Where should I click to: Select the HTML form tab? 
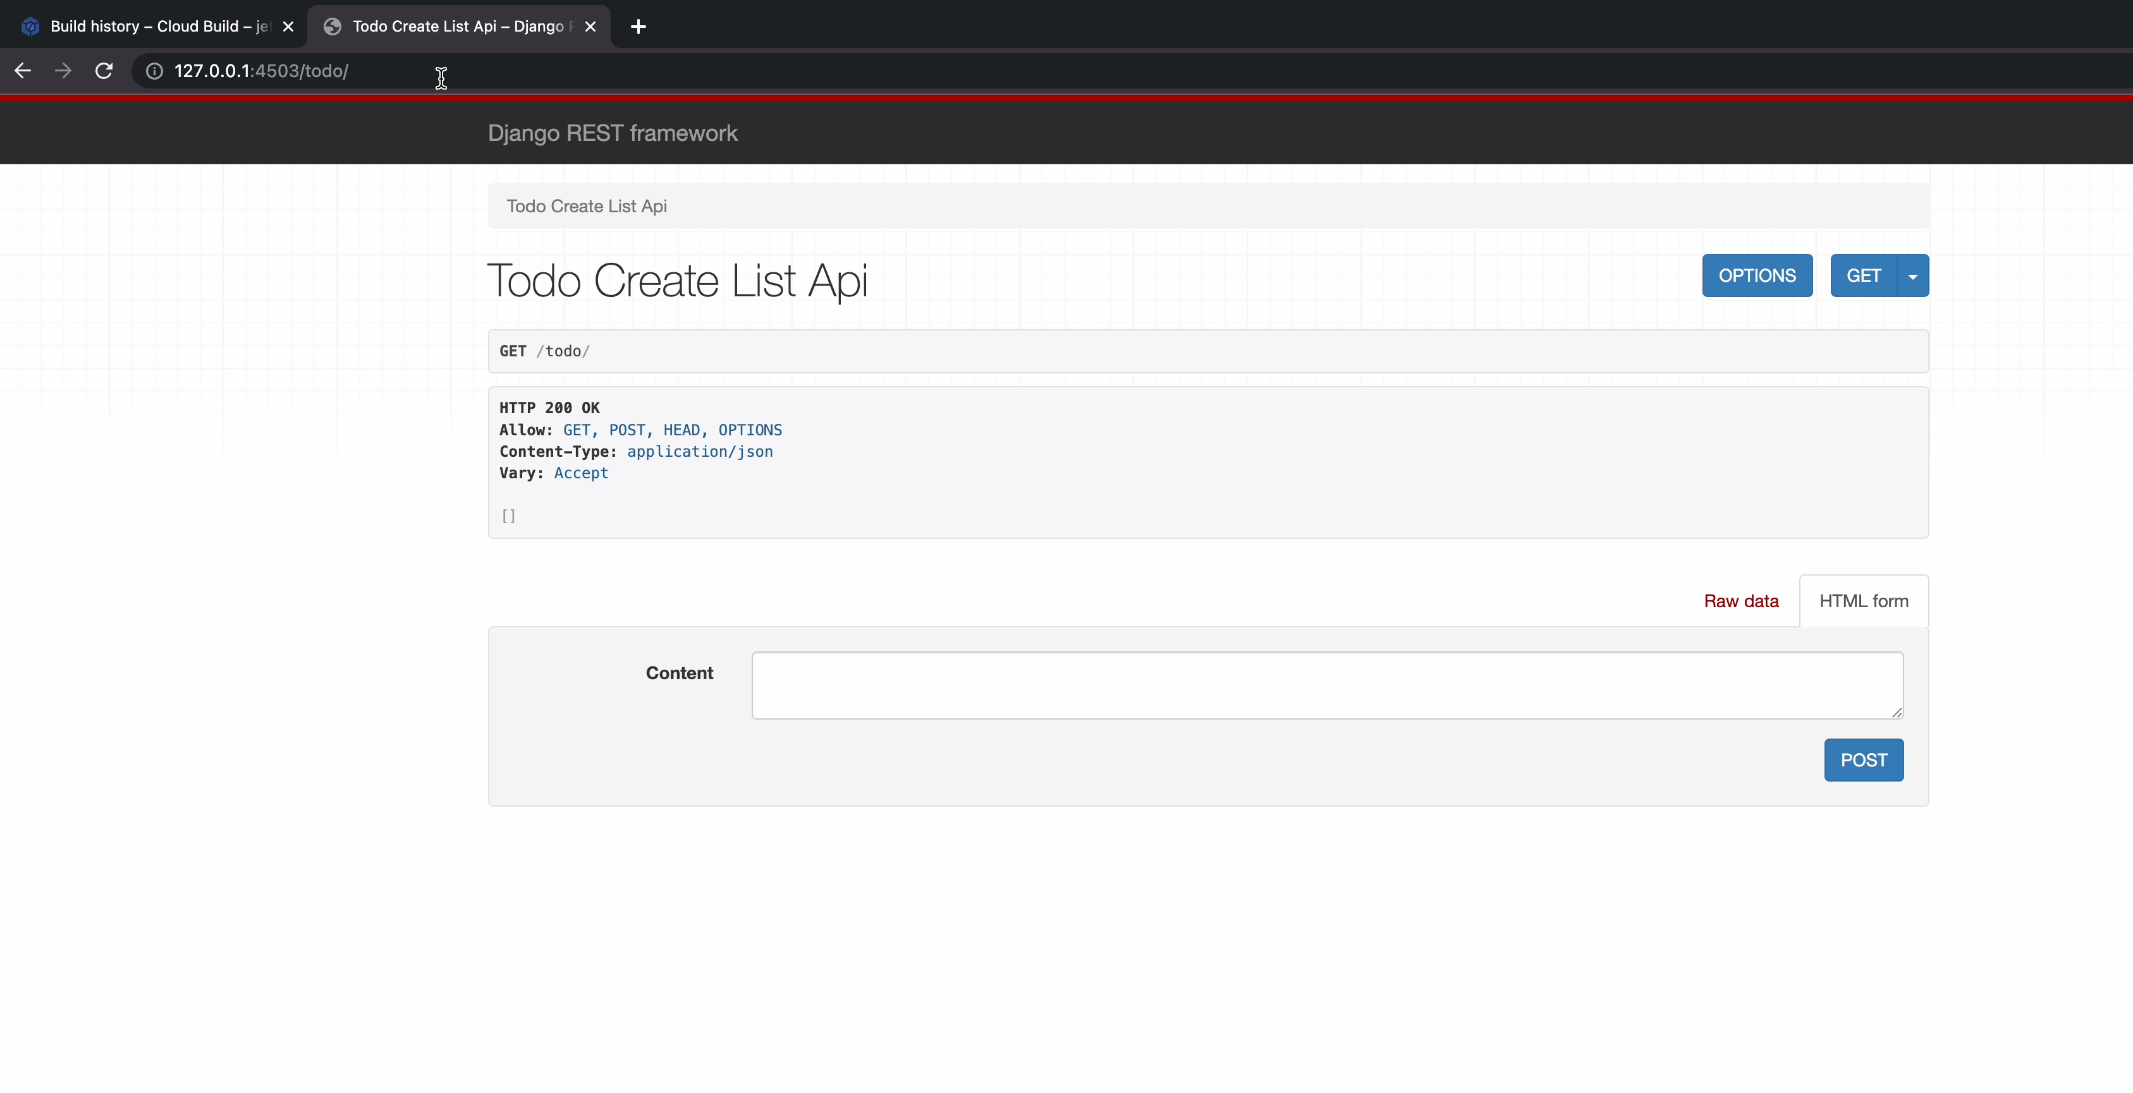pyautogui.click(x=1863, y=601)
